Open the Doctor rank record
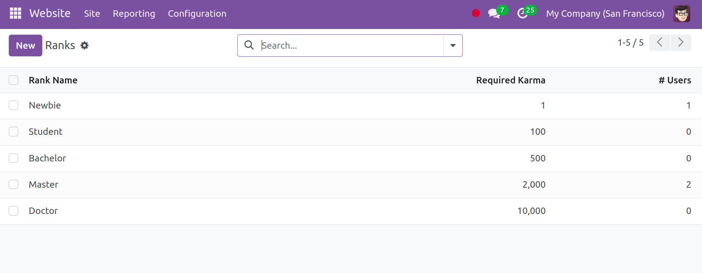The width and height of the screenshot is (702, 273). [43, 211]
